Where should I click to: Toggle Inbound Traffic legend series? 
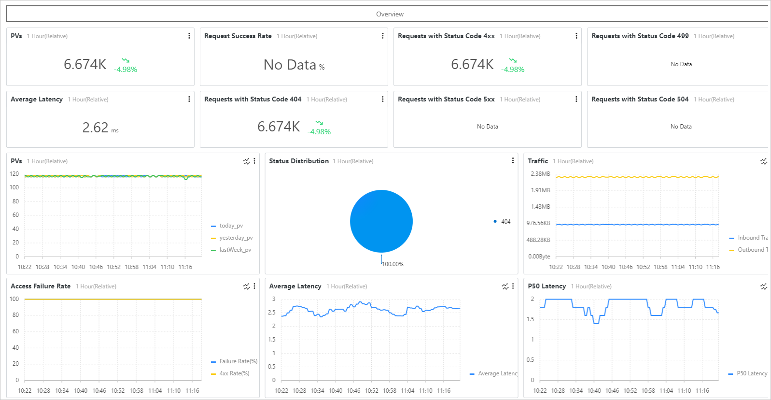748,238
